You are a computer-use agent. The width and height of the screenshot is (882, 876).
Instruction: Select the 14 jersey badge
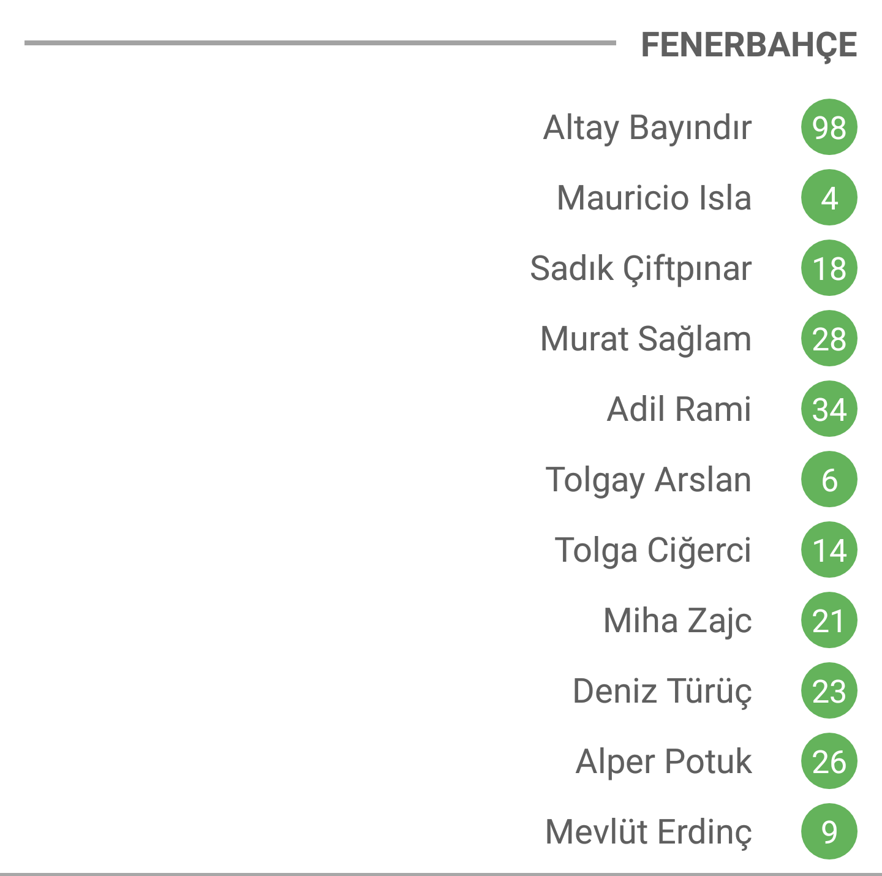coord(829,549)
